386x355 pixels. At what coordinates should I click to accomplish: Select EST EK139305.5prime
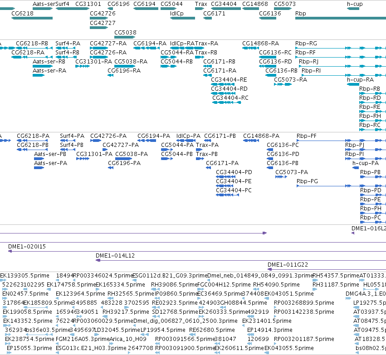3,280
